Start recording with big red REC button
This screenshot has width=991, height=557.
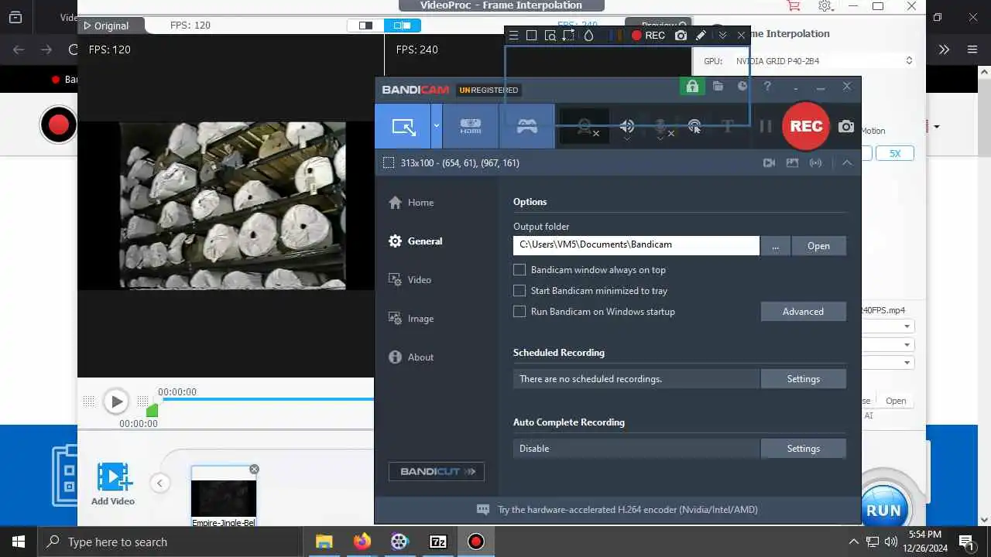click(806, 126)
